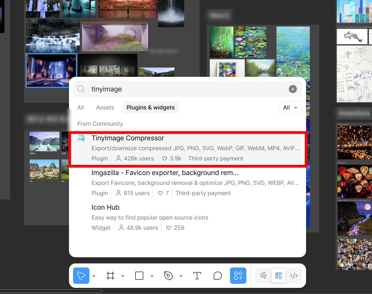Click the 615 users label
This screenshot has height=294, width=372.
(x=132, y=193)
